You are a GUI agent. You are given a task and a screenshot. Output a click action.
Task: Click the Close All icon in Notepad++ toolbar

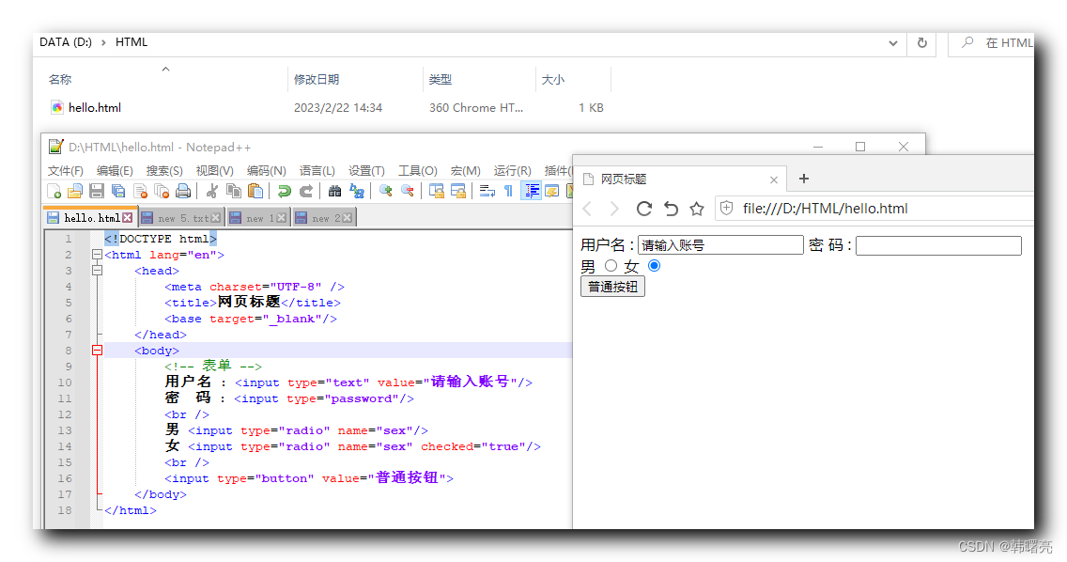point(162,192)
